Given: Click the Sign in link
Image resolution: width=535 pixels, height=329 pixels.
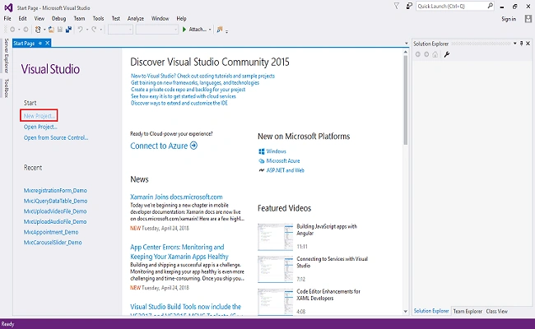Looking at the screenshot, I should click(509, 19).
